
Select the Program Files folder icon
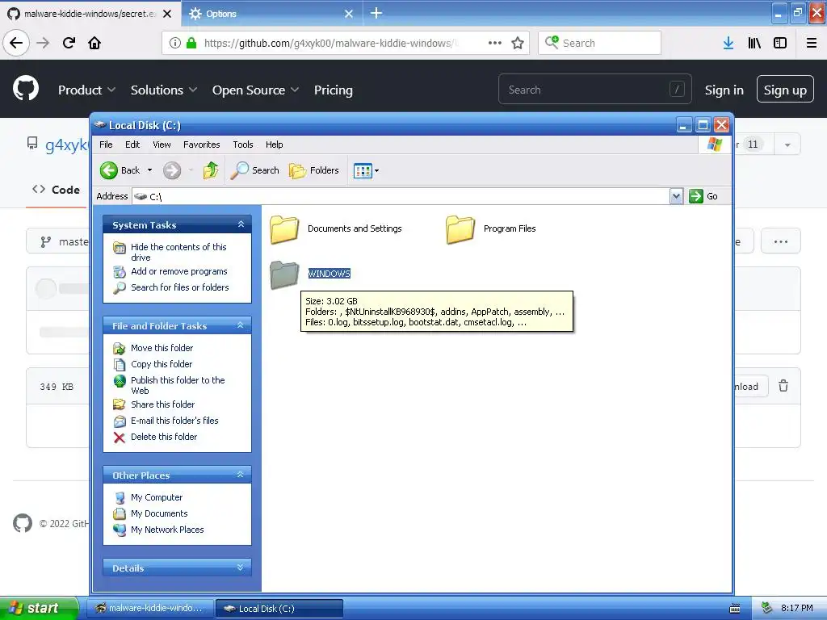click(460, 228)
